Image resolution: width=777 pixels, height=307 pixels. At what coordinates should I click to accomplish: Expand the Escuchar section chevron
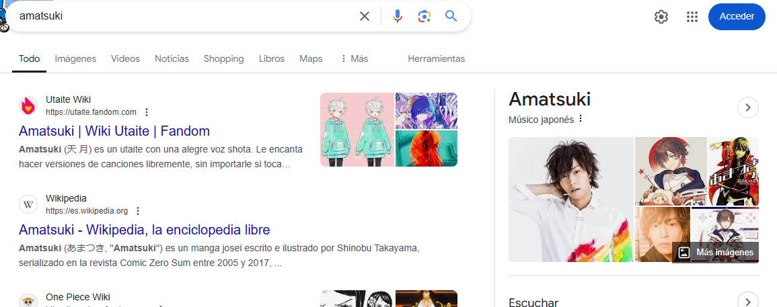point(748,302)
